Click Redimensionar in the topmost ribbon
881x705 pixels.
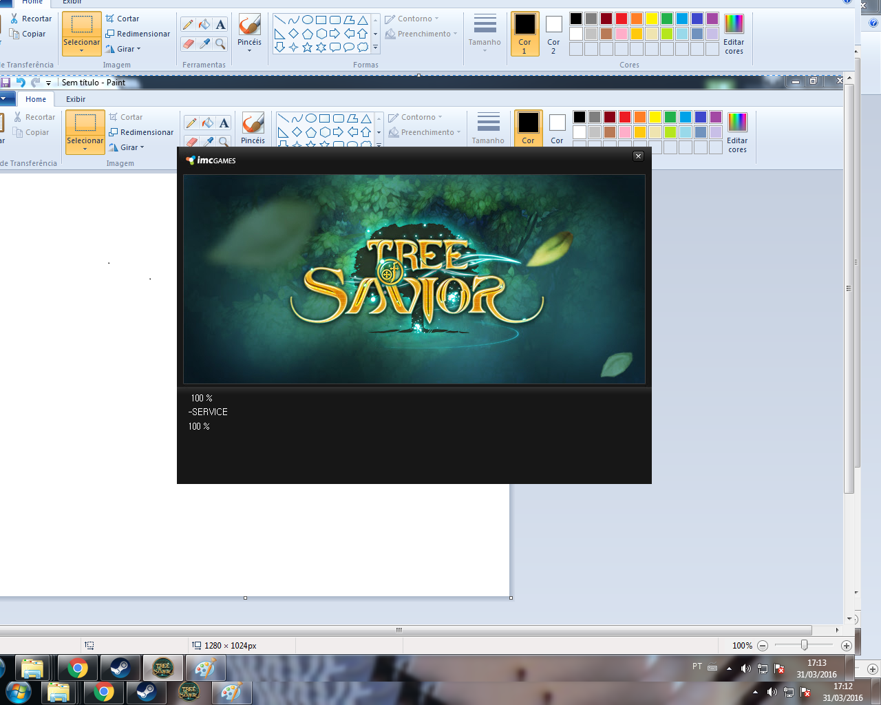(138, 34)
